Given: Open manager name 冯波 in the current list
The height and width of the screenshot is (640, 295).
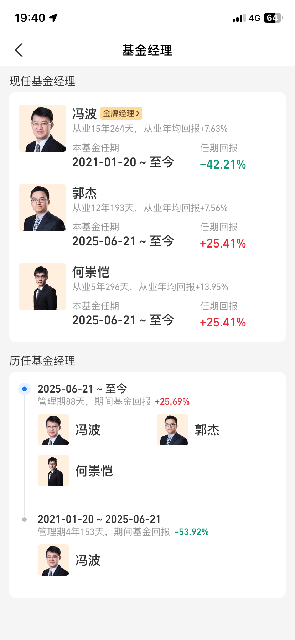Looking at the screenshot, I should point(84,114).
